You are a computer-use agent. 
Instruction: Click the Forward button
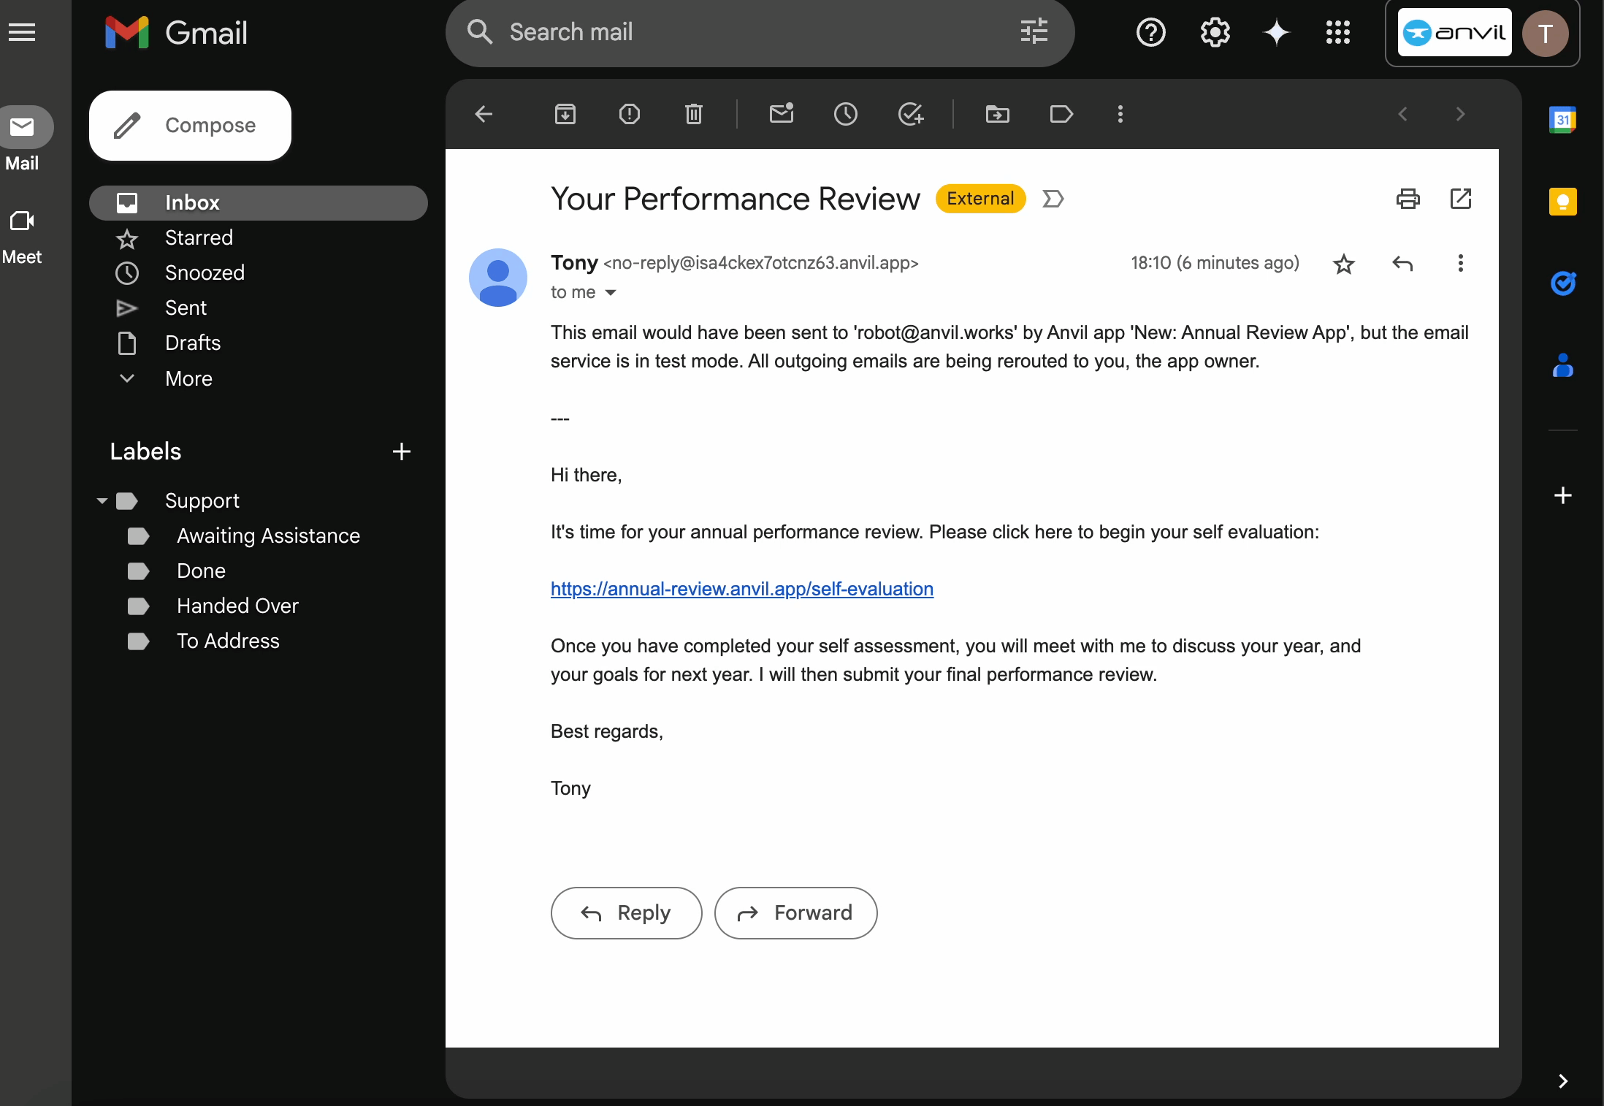coord(795,912)
